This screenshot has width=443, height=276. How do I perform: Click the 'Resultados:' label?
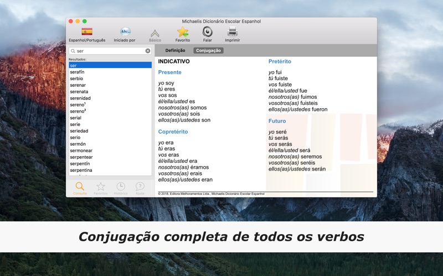[x=78, y=60]
